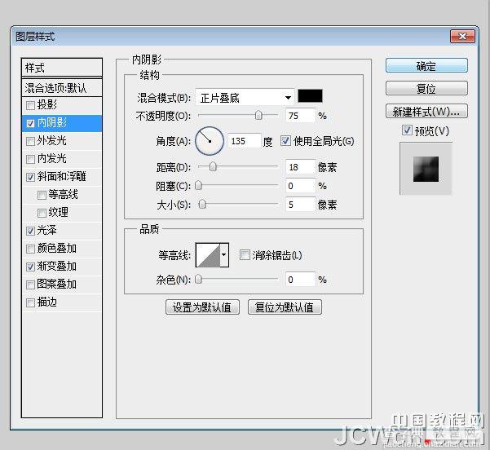This screenshot has height=450, width=490.
Task: Enable the 纹理 texture checkbox
Action: point(42,213)
